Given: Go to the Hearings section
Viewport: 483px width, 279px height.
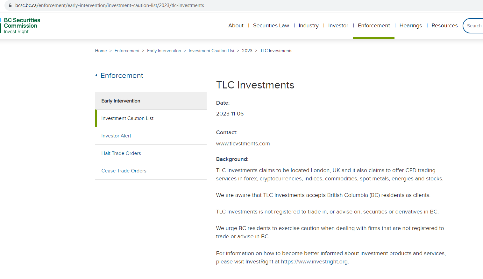Looking at the screenshot, I should [x=410, y=25].
